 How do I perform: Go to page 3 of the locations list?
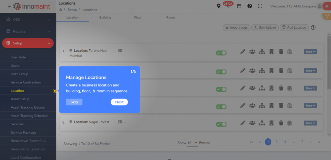pos(285,142)
